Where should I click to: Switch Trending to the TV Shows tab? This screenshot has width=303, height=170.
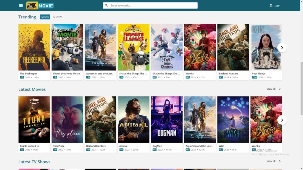point(57,17)
